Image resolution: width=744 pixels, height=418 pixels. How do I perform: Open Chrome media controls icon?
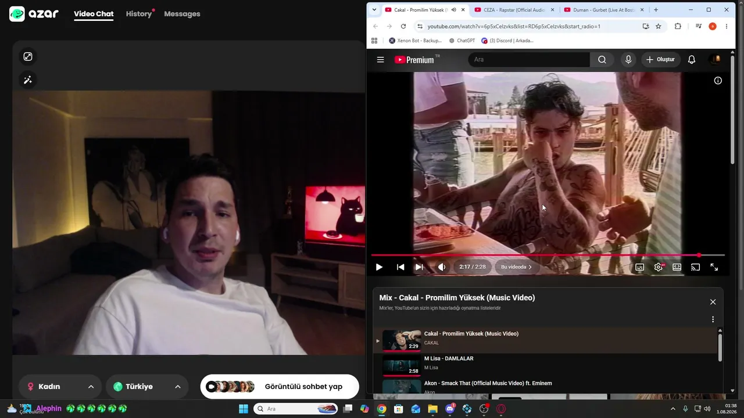click(699, 26)
